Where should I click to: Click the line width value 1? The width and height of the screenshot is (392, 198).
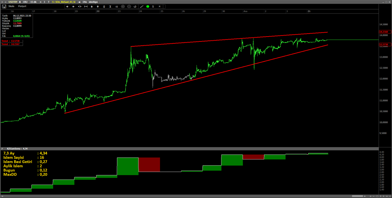pos(153,7)
